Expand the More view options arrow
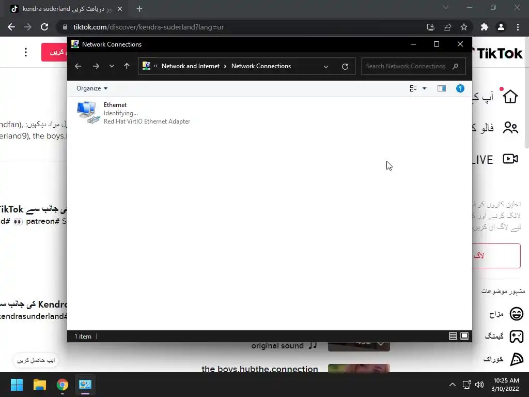 (x=425, y=88)
